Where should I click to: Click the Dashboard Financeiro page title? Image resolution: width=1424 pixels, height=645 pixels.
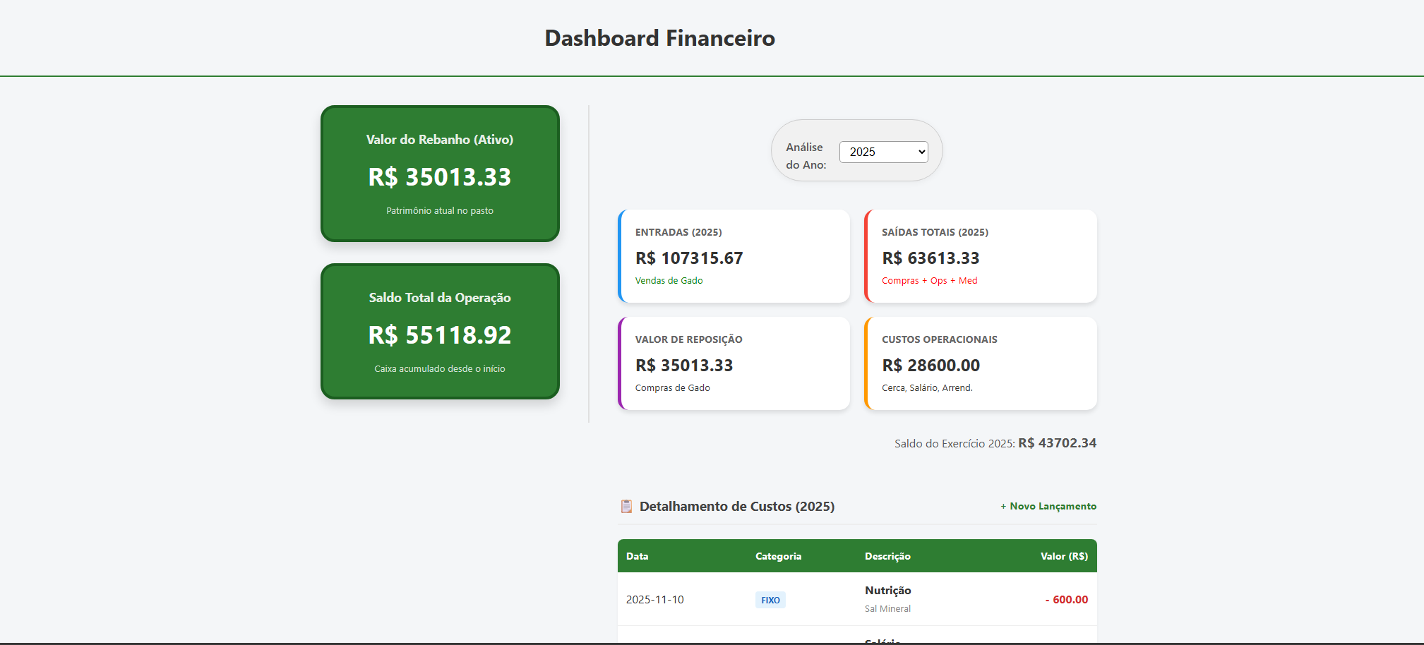(659, 38)
